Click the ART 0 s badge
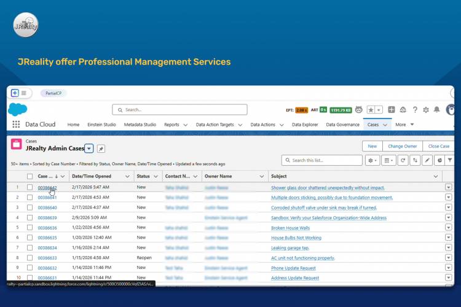 point(323,110)
